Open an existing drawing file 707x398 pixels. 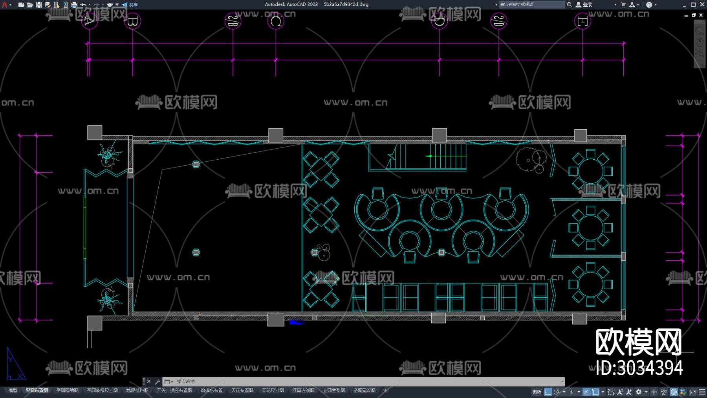[30, 5]
